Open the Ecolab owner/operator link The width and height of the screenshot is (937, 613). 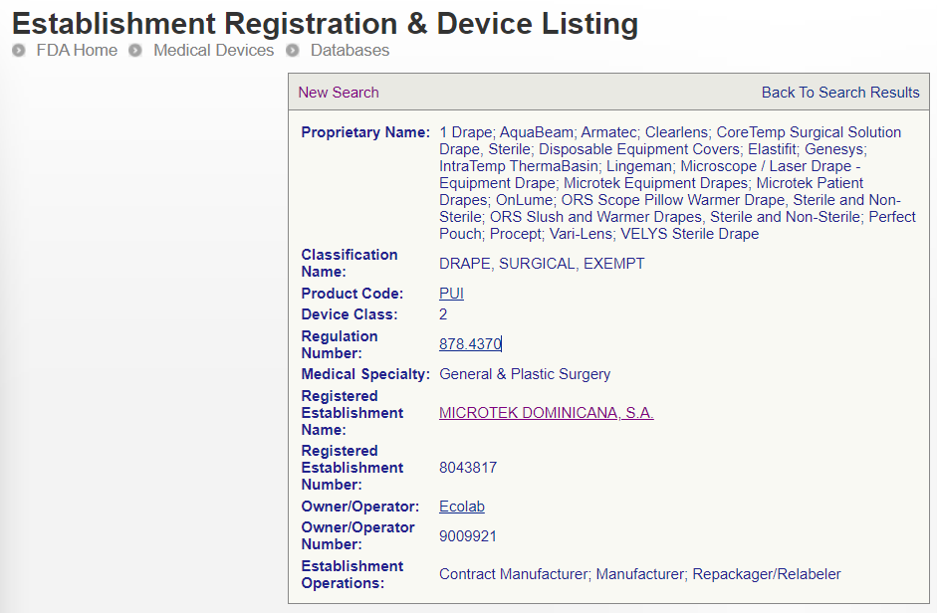pos(461,507)
